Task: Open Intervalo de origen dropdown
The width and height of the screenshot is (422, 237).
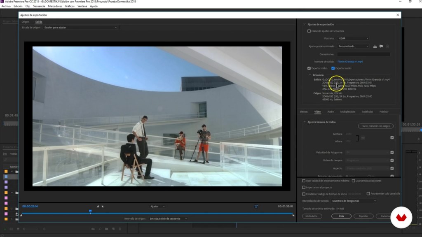Action: pyautogui.click(x=168, y=219)
